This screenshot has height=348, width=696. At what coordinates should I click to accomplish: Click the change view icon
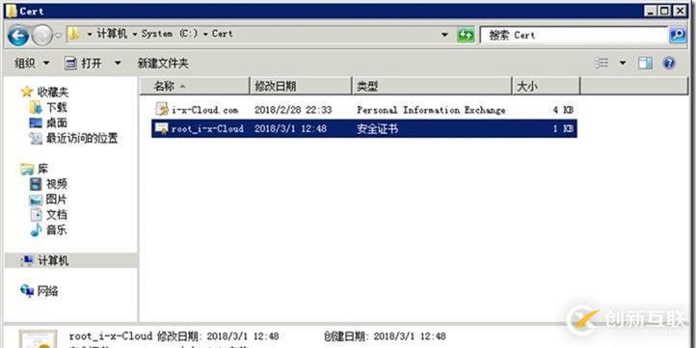pyautogui.click(x=602, y=63)
